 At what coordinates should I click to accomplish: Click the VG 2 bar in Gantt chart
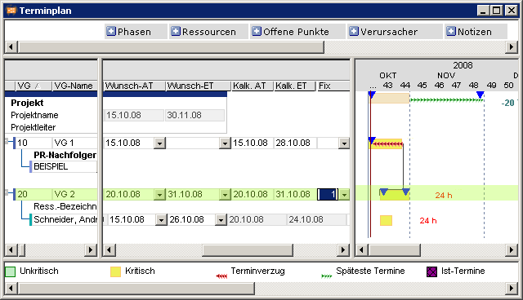[x=395, y=195]
